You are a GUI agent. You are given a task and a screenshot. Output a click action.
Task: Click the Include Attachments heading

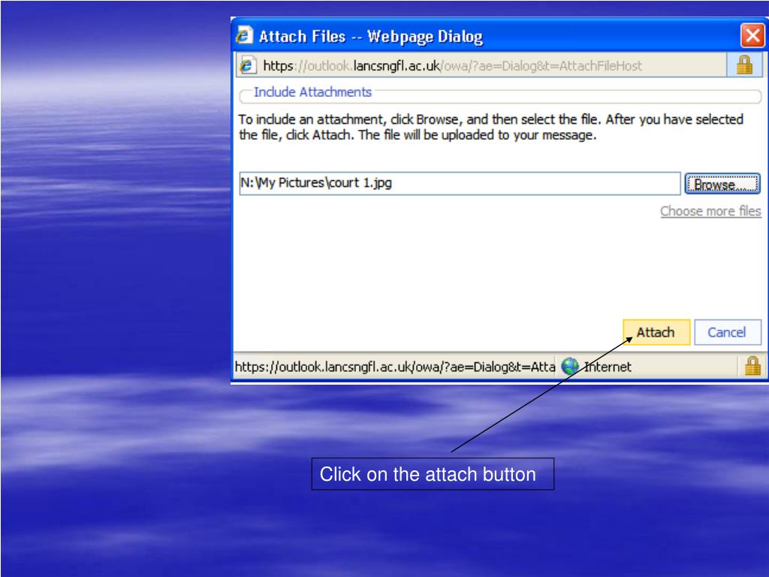pos(312,92)
